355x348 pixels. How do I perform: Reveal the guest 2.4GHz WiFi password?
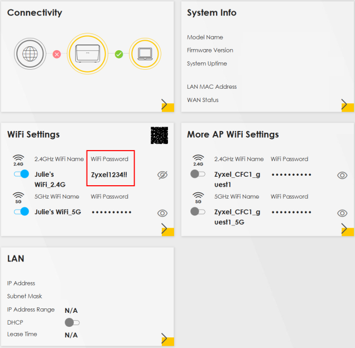click(x=342, y=175)
